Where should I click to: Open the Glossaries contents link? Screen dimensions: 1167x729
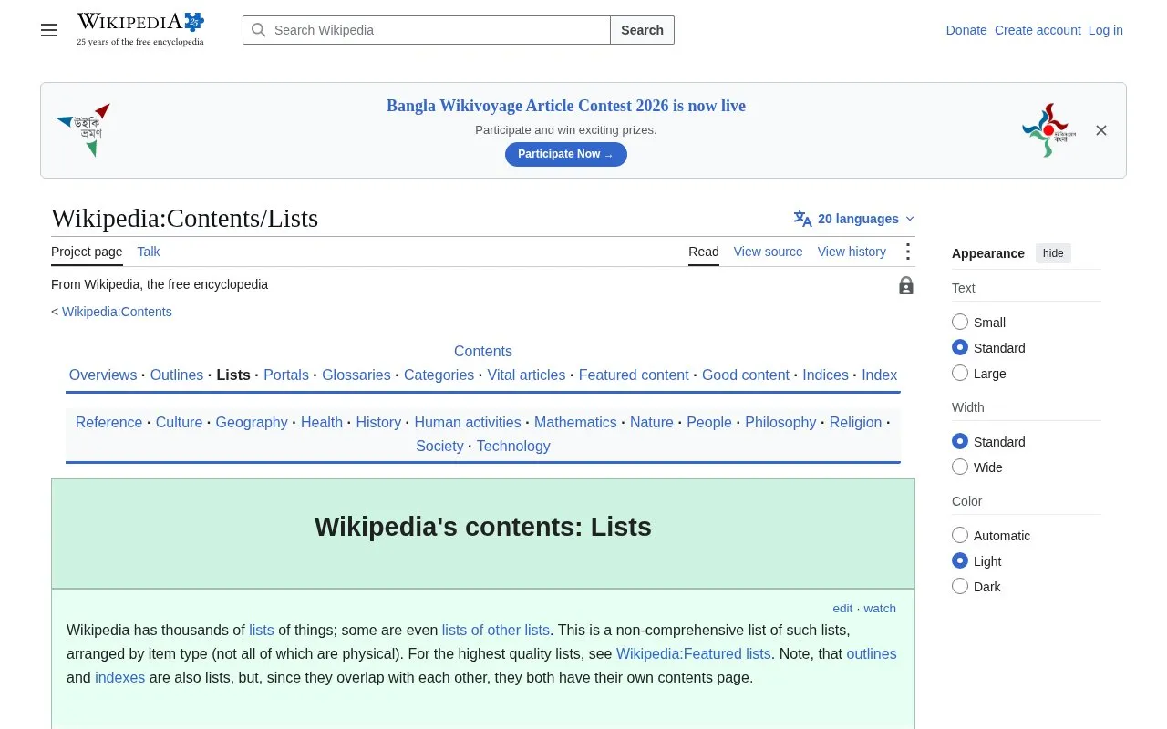356,375
